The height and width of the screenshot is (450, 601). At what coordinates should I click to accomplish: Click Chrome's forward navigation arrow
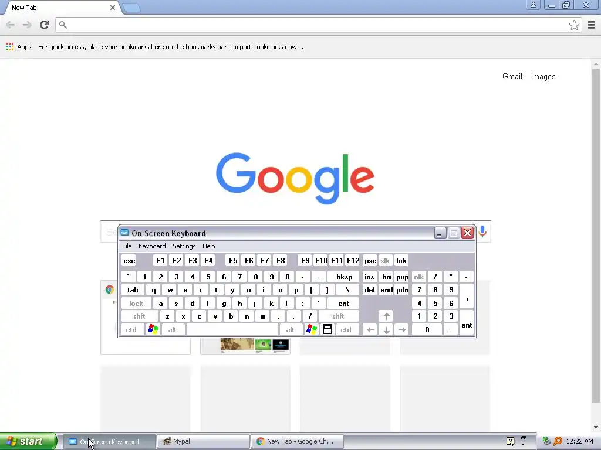(x=27, y=25)
